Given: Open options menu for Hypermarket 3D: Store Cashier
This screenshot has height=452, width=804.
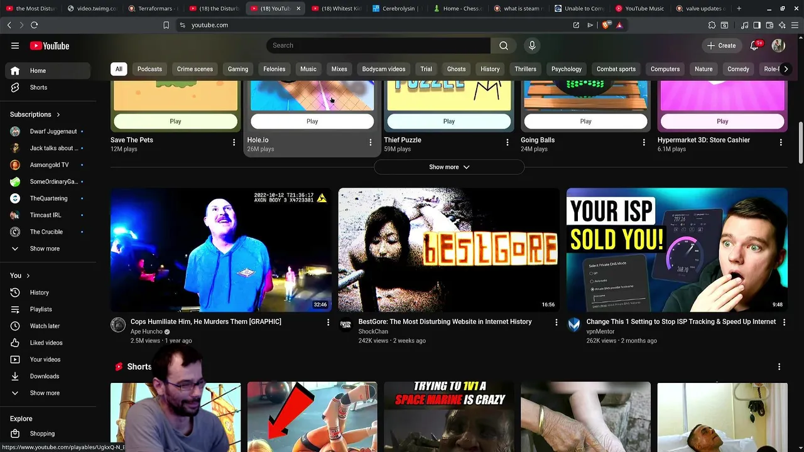Looking at the screenshot, I should click(x=781, y=143).
